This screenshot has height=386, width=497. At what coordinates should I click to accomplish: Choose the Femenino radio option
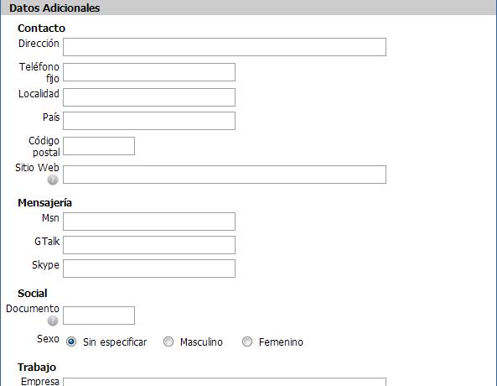pyautogui.click(x=247, y=342)
